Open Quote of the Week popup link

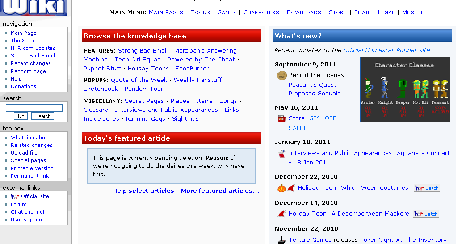(139, 80)
